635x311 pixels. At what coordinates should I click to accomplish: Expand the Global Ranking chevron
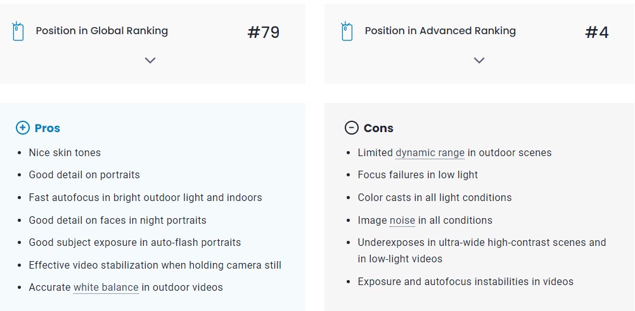point(150,61)
